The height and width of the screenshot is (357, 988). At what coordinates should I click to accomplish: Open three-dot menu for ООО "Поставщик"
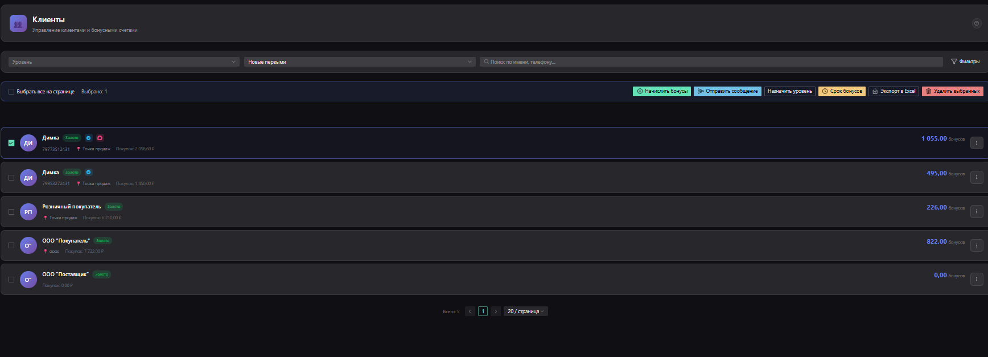976,279
